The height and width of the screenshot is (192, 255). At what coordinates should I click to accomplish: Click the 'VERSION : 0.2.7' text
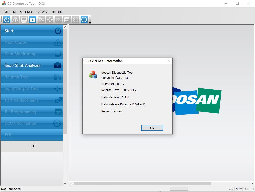coord(113,84)
